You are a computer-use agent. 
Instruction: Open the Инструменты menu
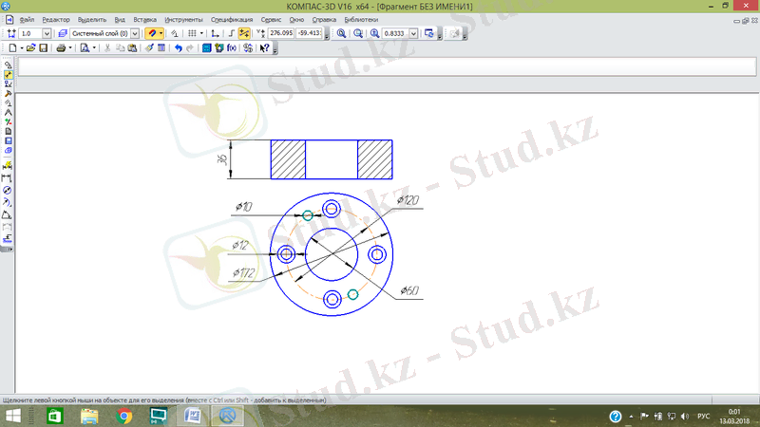click(183, 20)
